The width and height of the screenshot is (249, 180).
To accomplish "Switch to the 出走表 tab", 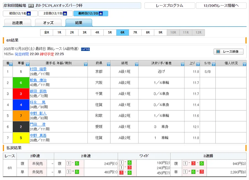I will (x=17, y=23).
